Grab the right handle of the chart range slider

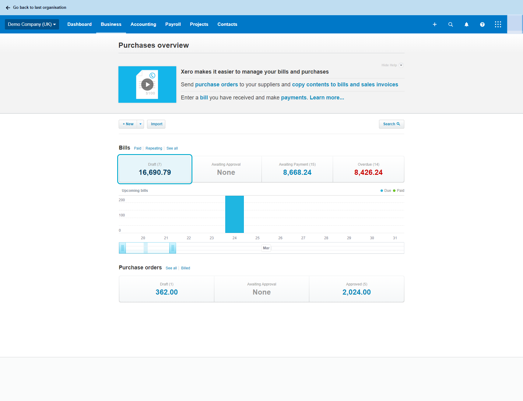coord(173,248)
